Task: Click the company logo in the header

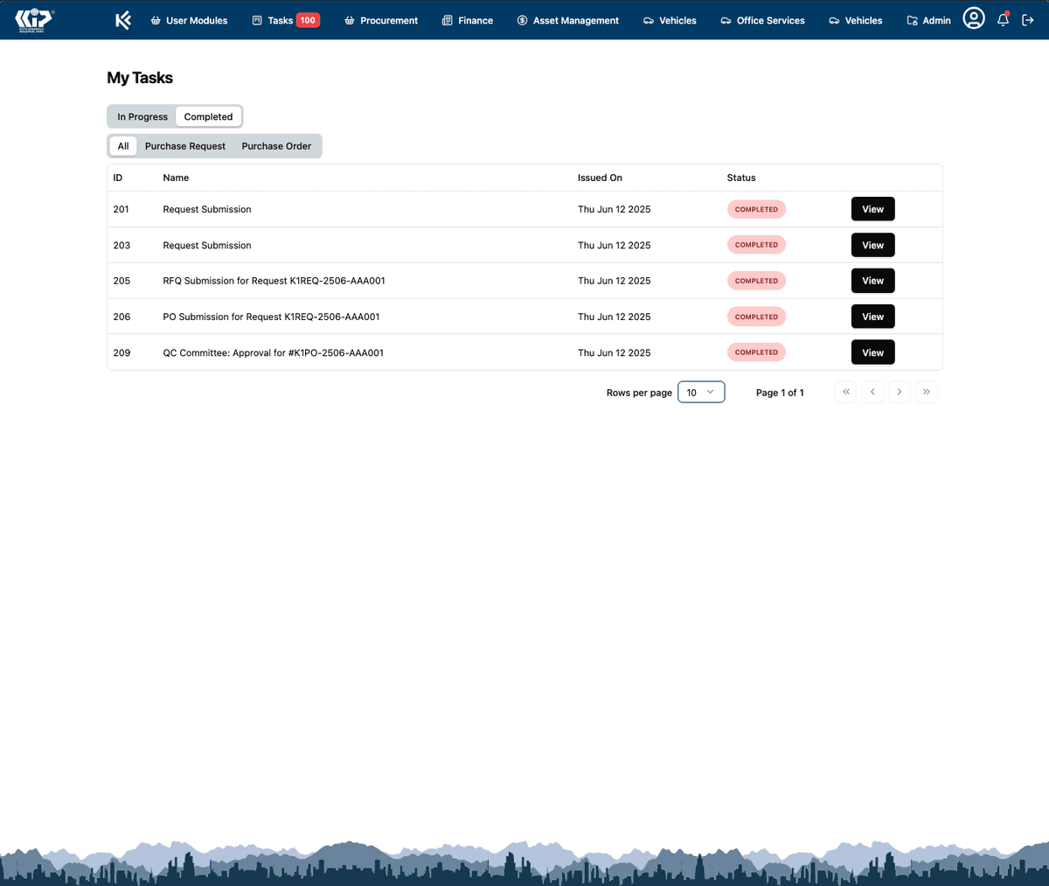Action: [x=33, y=18]
